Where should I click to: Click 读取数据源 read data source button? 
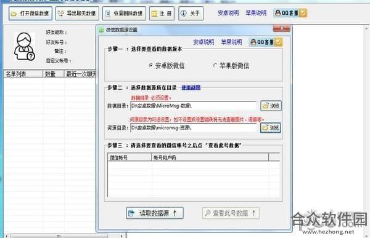[155, 213]
